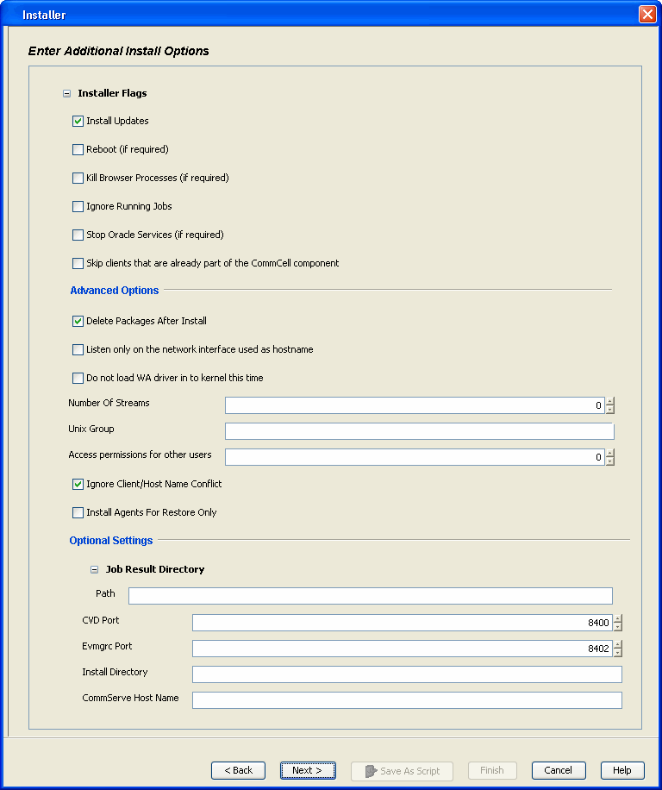Image resolution: width=662 pixels, height=790 pixels.
Task: Increment Number Of Streams with spinner arrow
Action: point(610,401)
